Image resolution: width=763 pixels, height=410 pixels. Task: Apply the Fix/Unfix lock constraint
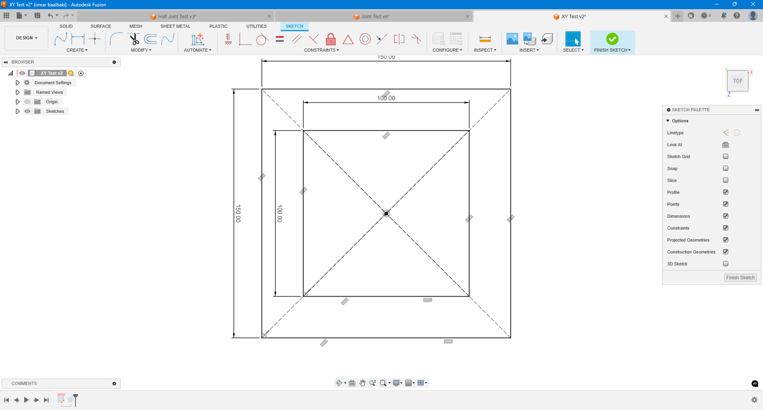(331, 39)
